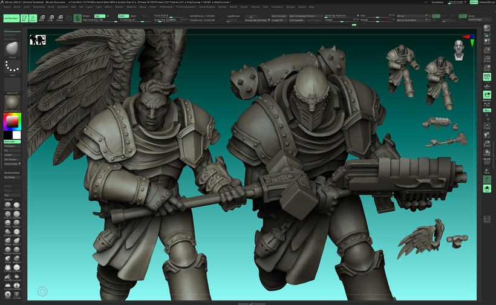
Task: Click Split Unmasked Points button
Action: (x=305, y=16)
